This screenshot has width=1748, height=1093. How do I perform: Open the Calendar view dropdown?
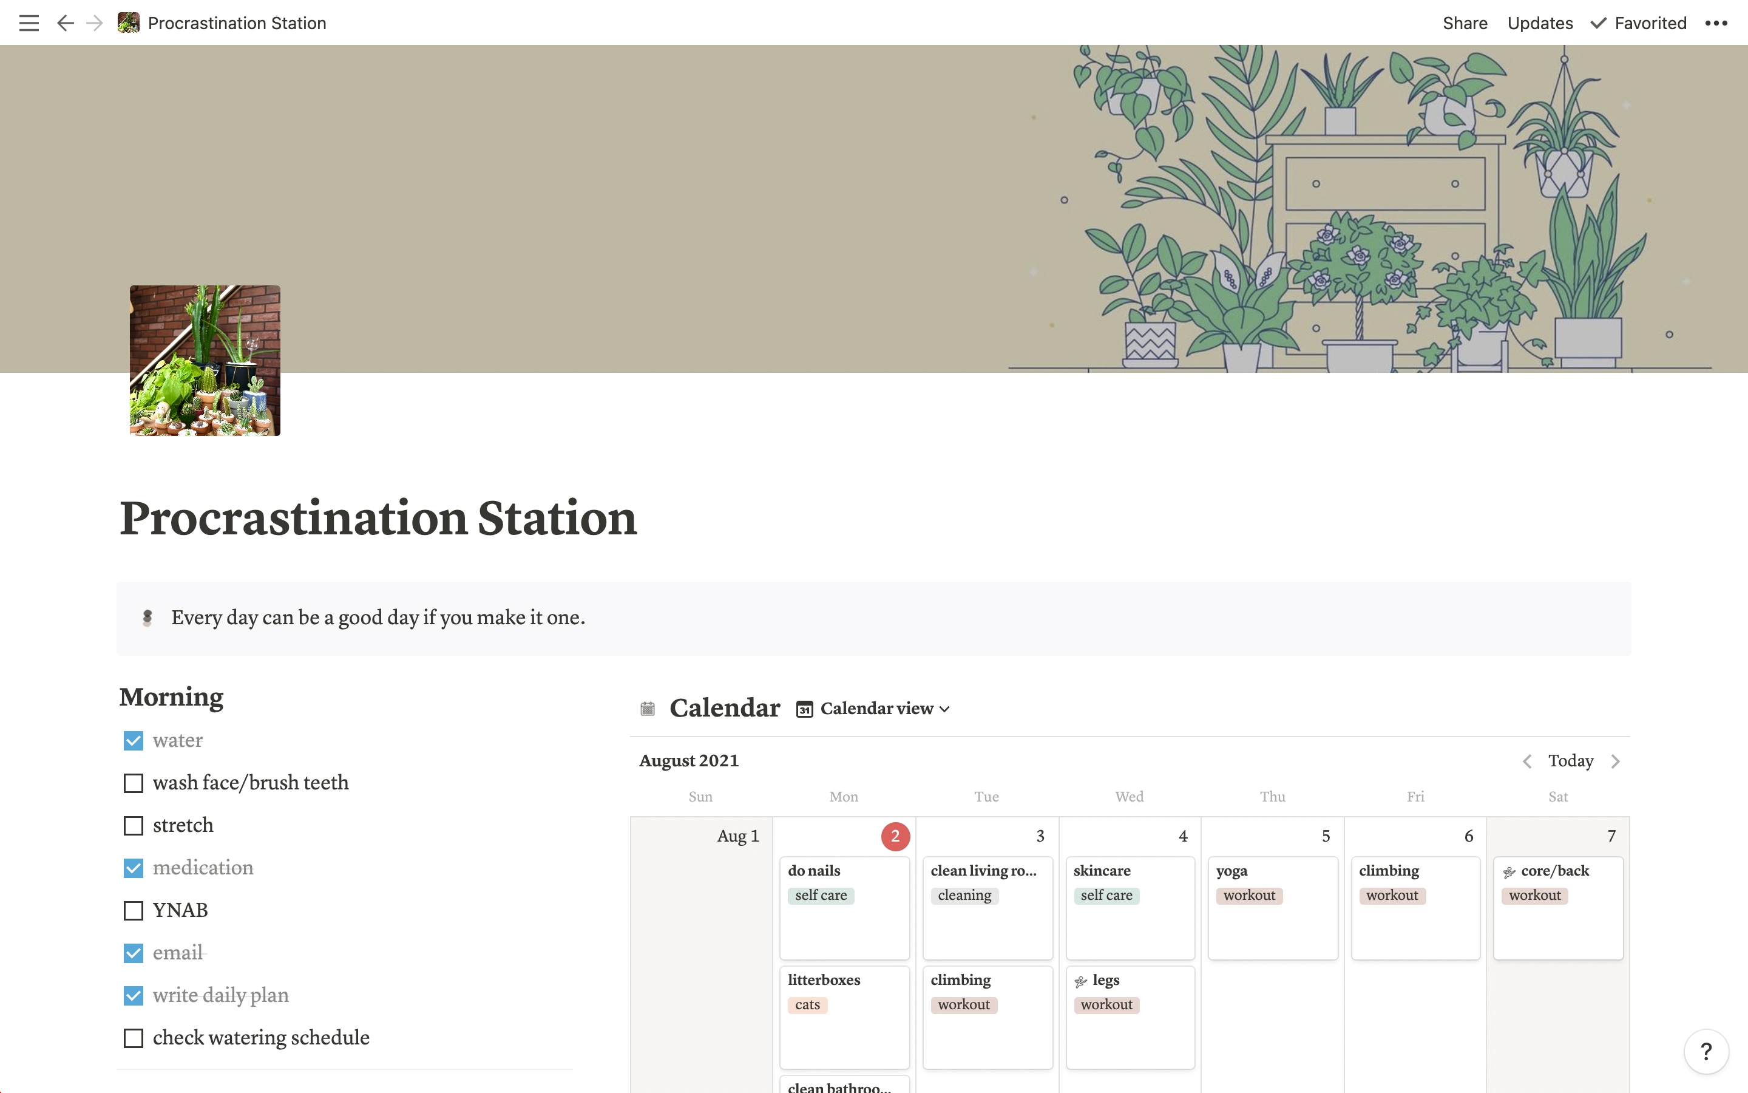coord(873,709)
